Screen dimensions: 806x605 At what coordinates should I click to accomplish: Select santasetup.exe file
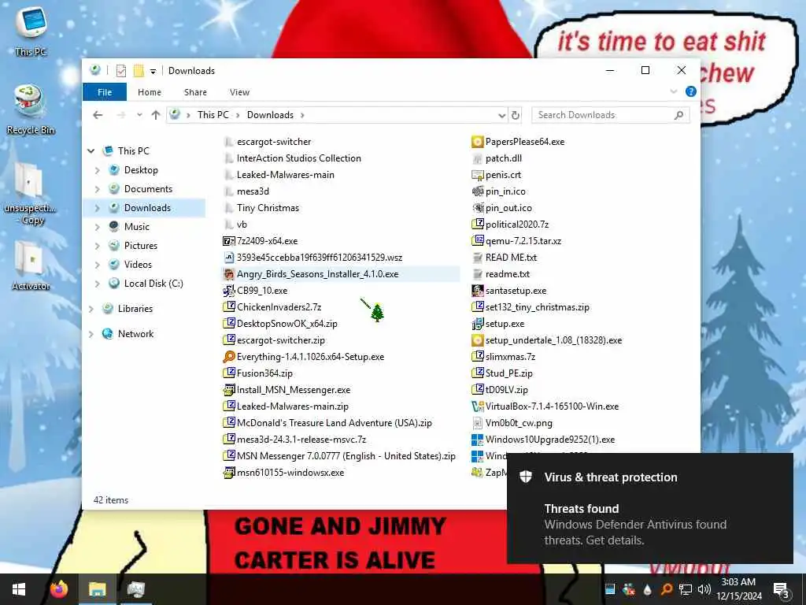point(509,291)
